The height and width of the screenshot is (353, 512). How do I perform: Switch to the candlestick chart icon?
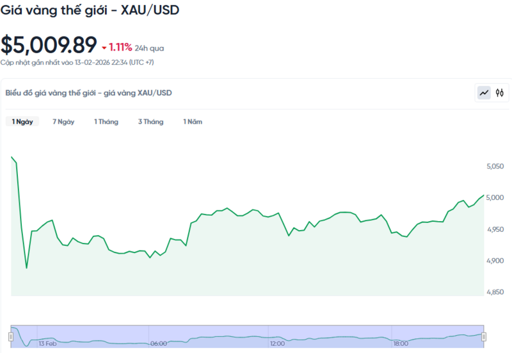[x=500, y=93]
